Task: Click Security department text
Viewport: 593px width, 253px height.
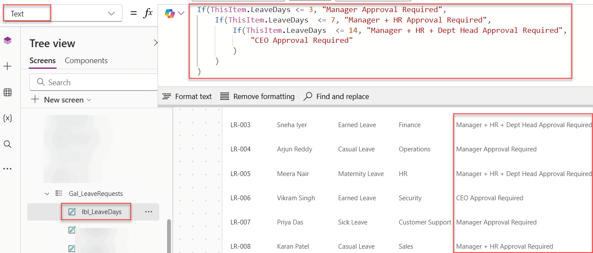Action: pos(410,198)
